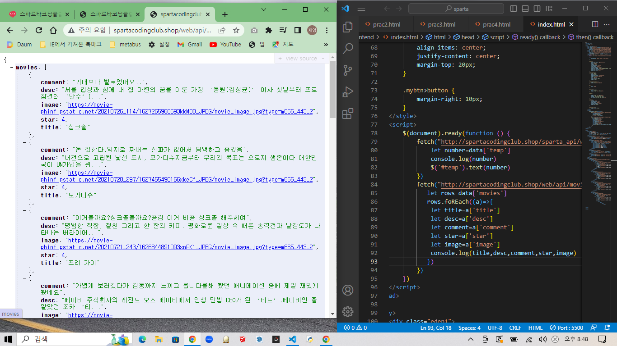Open File Explorer from taskbar
This screenshot has height=346, width=617.
[x=159, y=339]
